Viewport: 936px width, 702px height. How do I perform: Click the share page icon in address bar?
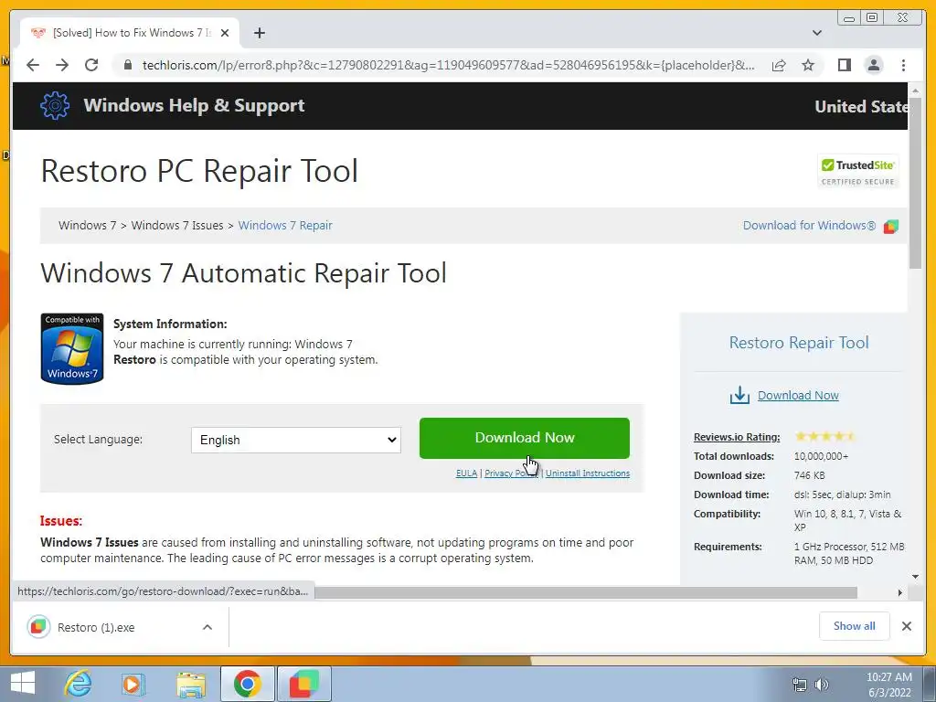(779, 65)
